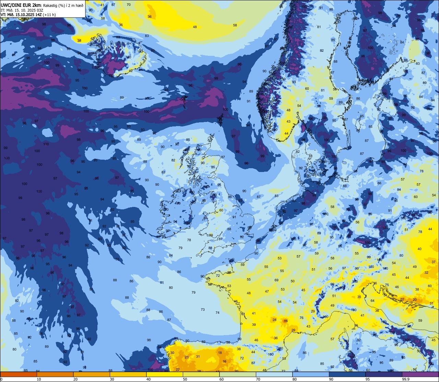This screenshot has width=439, height=382.
Task: Select the 80–90 light blue legend segment
Action: click(x=311, y=374)
